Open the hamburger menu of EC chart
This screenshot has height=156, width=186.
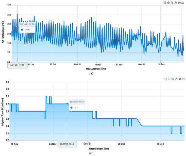(x=183, y=79)
